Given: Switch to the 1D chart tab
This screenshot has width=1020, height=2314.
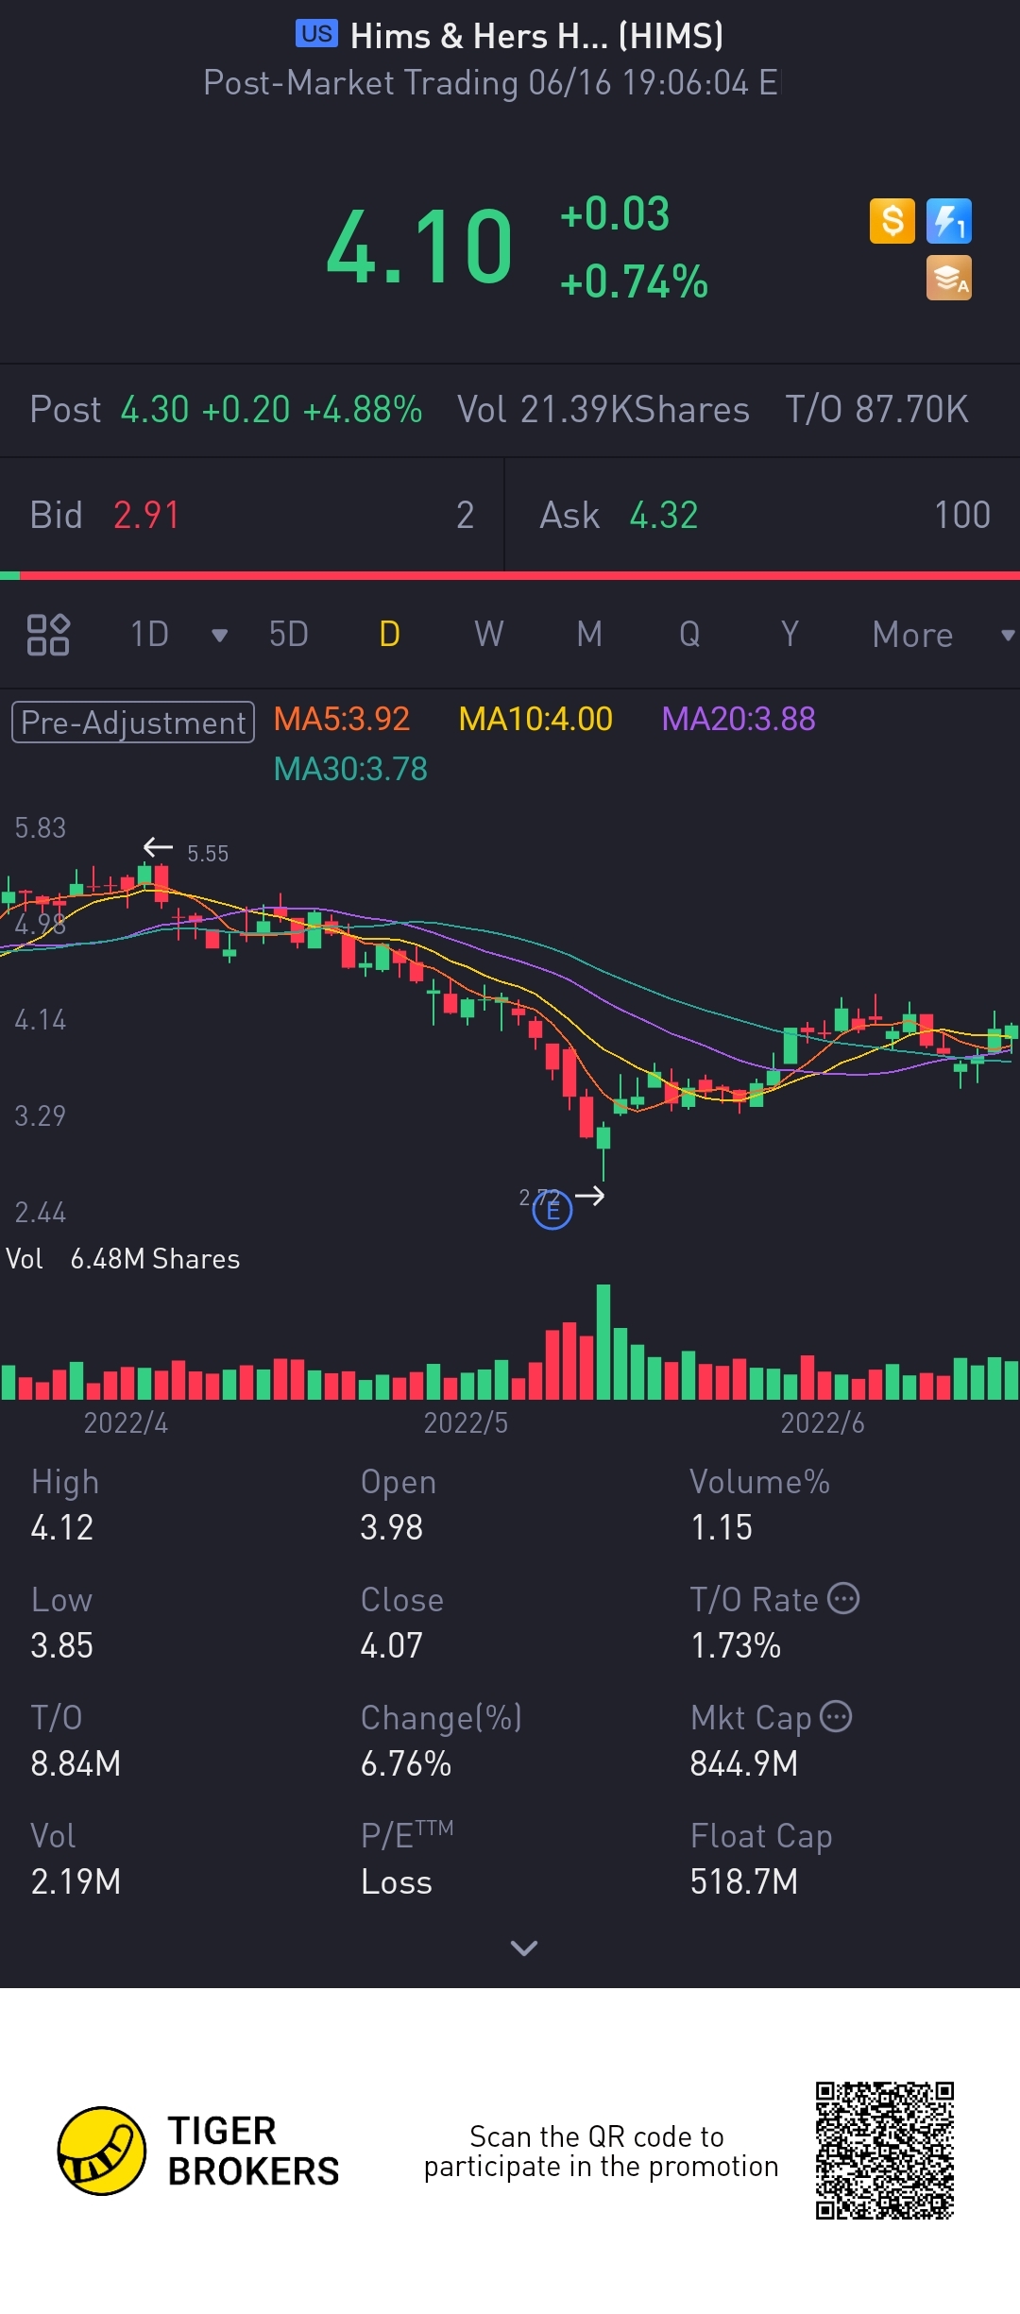Looking at the screenshot, I should tap(149, 635).
